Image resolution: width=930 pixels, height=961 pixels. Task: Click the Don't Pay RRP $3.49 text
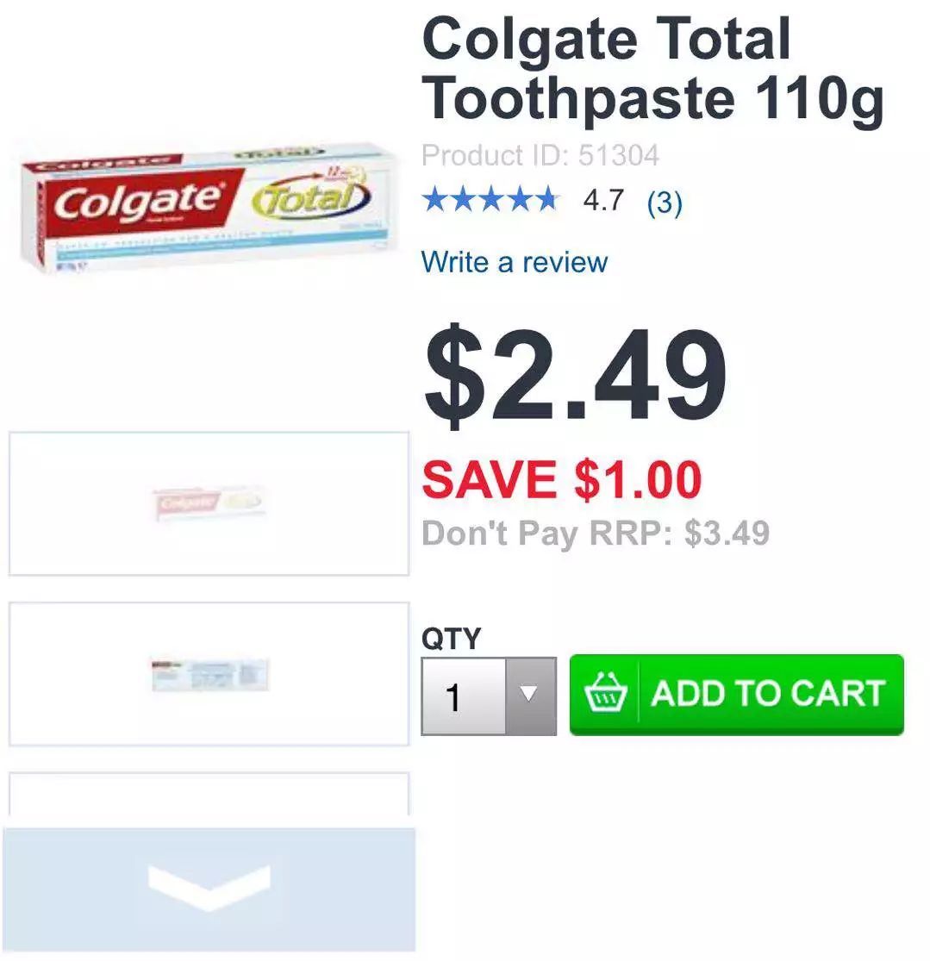click(596, 534)
